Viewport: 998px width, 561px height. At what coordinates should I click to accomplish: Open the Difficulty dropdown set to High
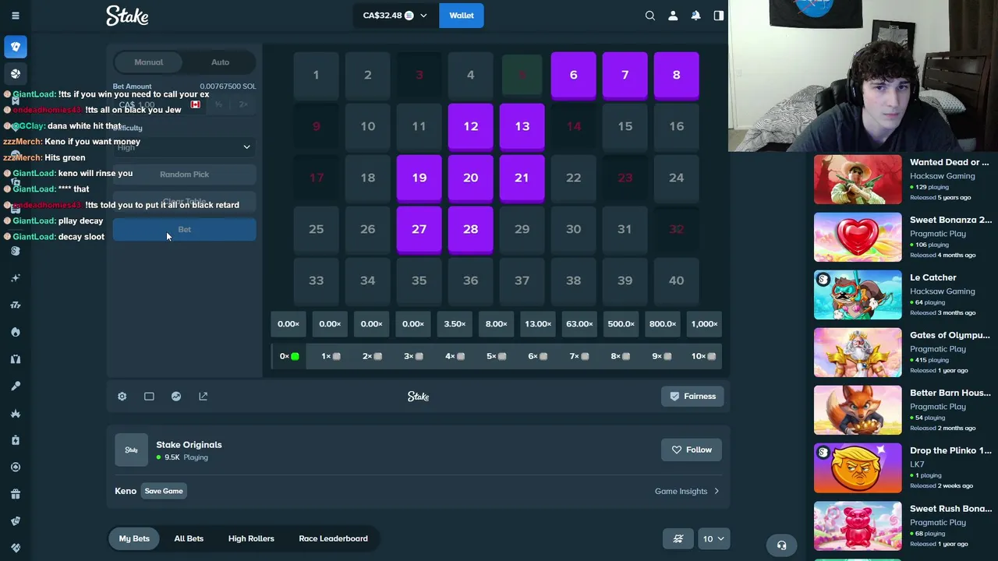[x=184, y=146]
